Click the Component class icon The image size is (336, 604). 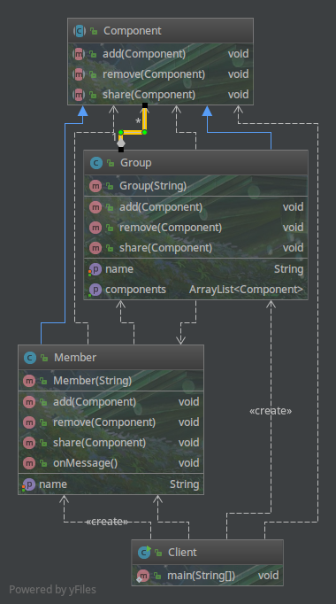80,31
